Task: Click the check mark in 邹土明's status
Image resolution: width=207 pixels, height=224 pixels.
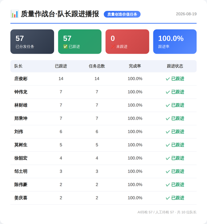Action: (x=168, y=172)
